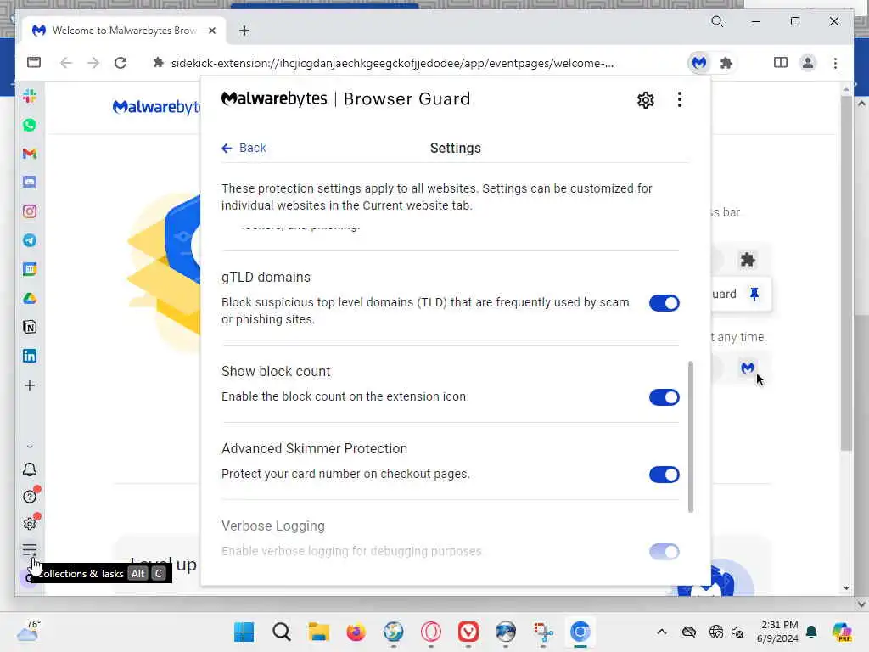869x652 pixels.
Task: Click the blue pin icon on welcome page
Action: coord(754,294)
